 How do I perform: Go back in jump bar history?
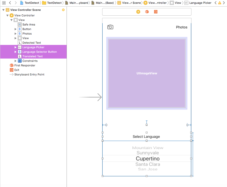click(x=10, y=3)
